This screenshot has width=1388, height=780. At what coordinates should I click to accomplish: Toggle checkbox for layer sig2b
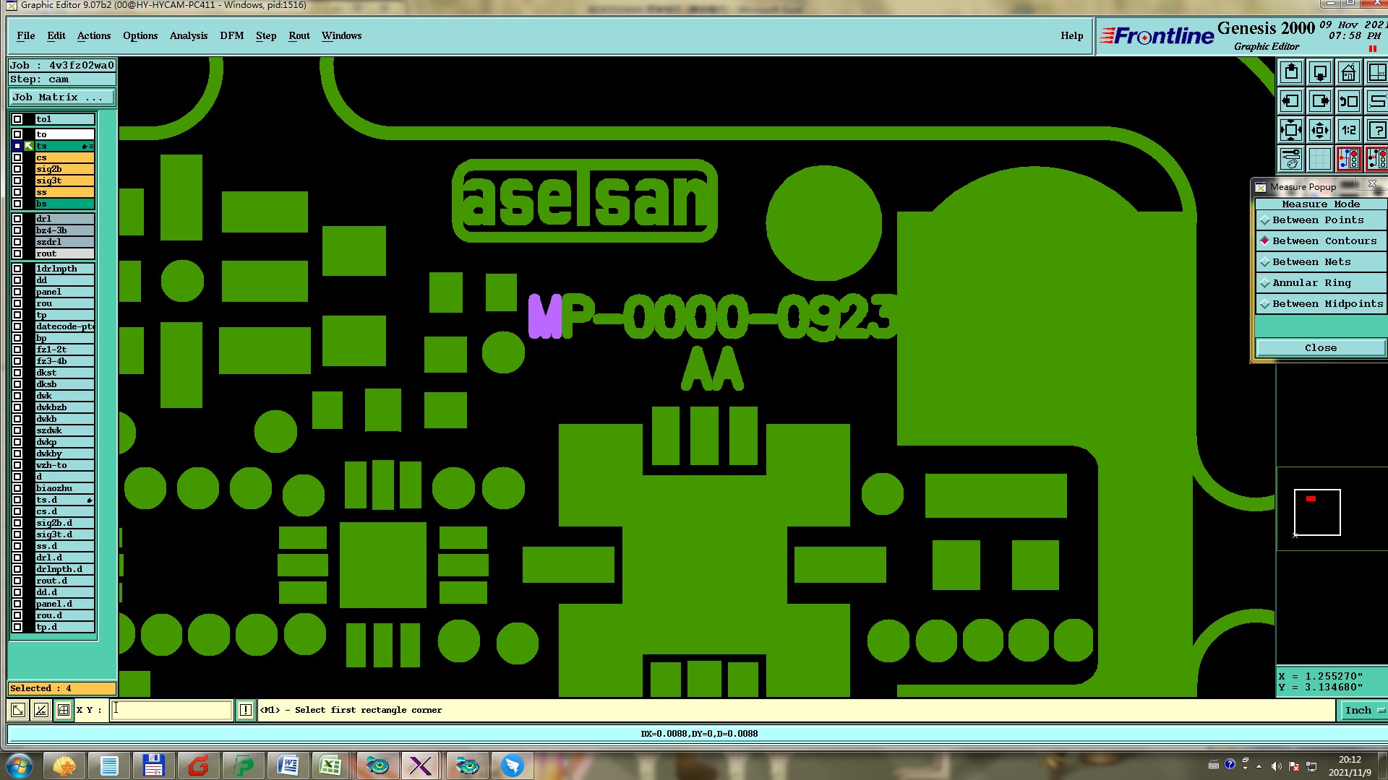pos(17,169)
